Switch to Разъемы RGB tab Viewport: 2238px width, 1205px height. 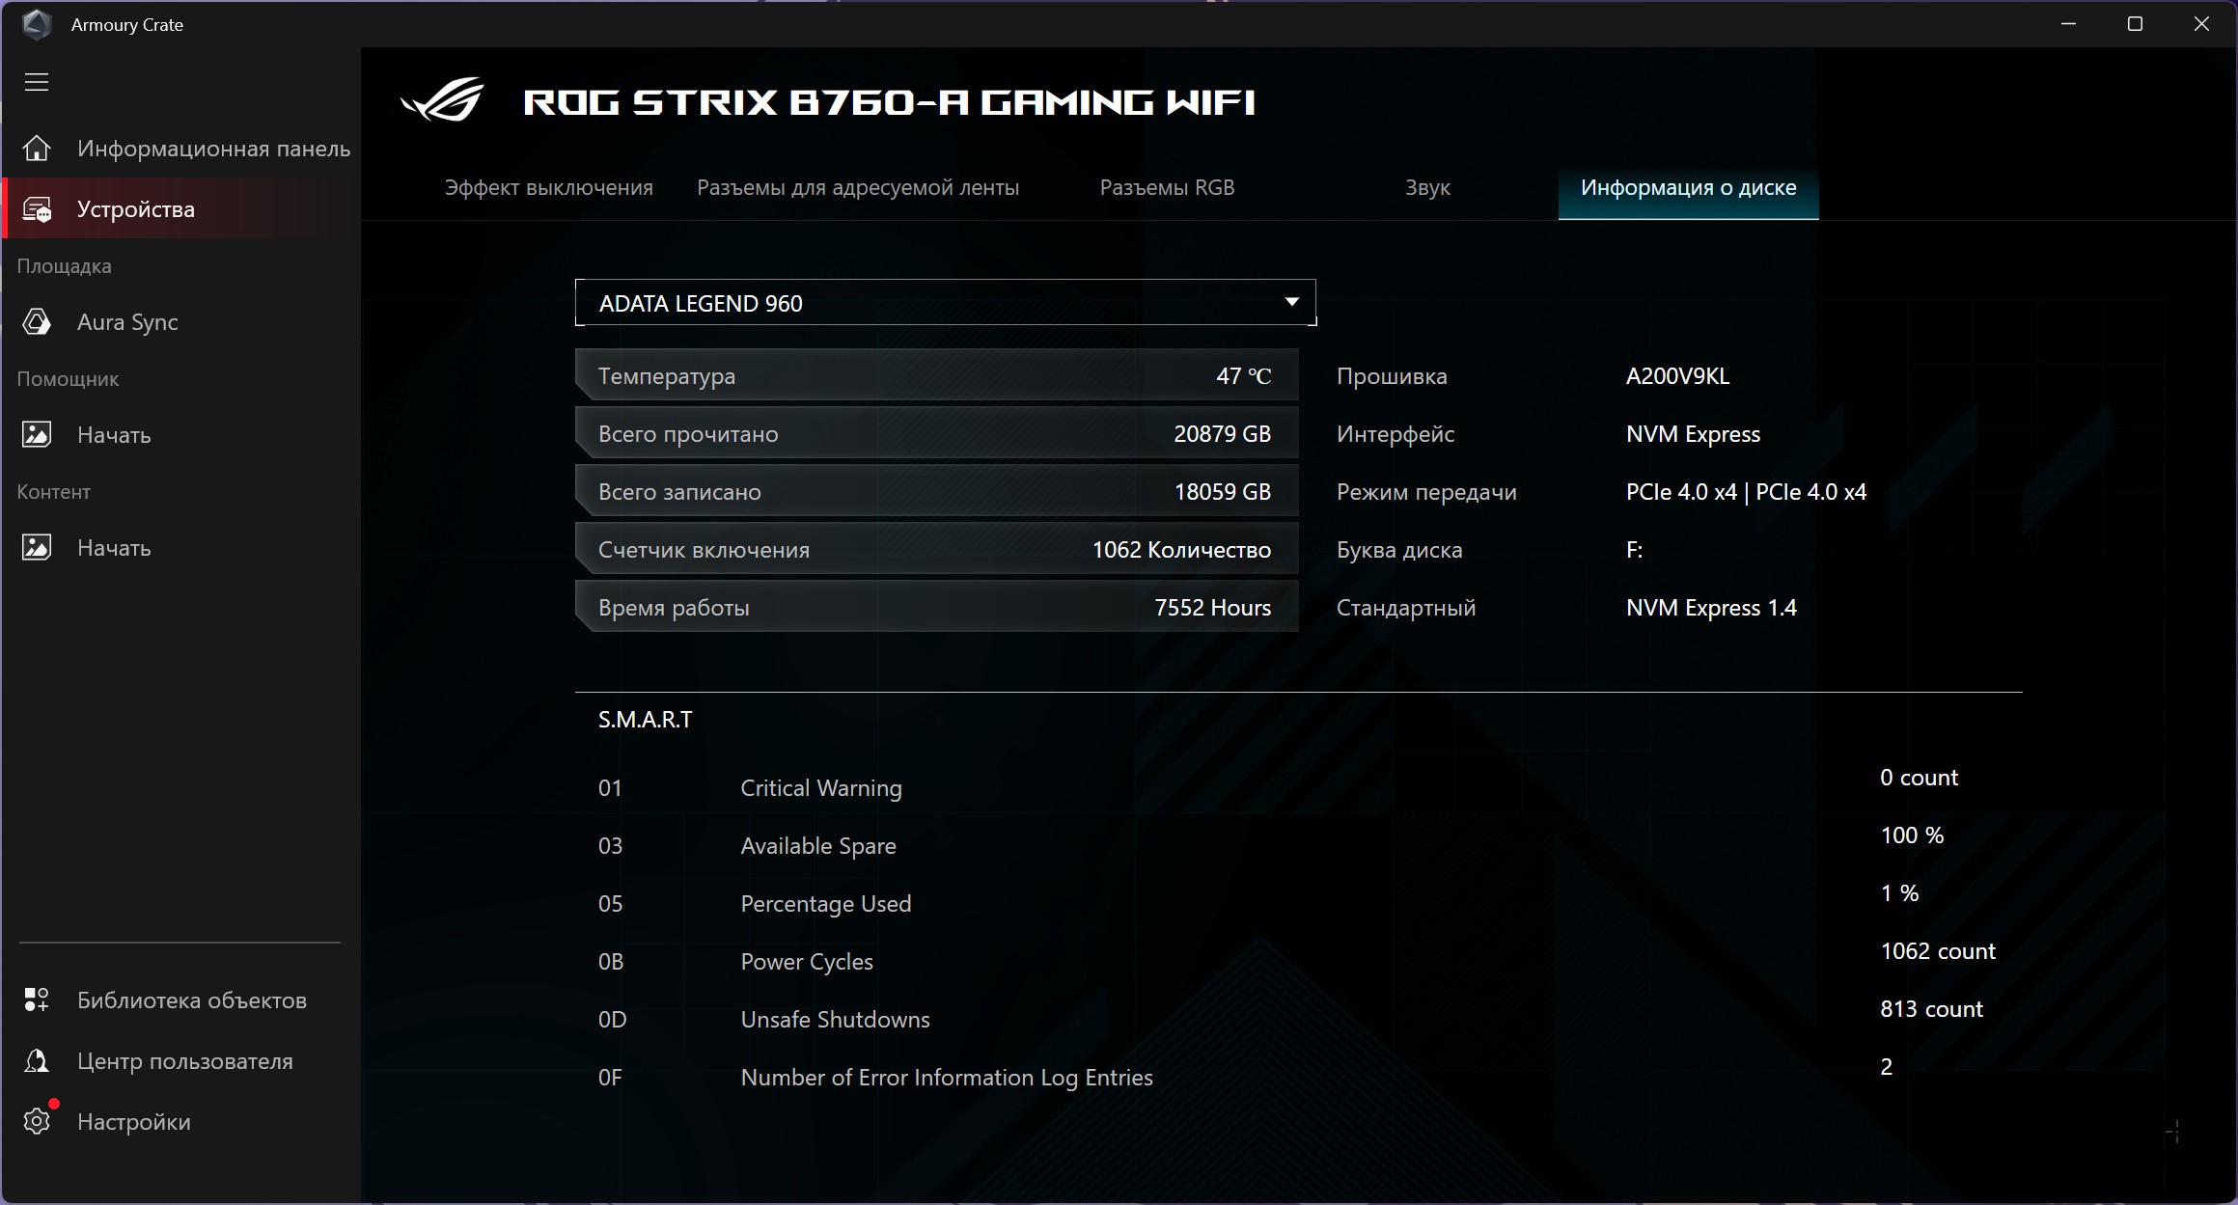point(1167,188)
